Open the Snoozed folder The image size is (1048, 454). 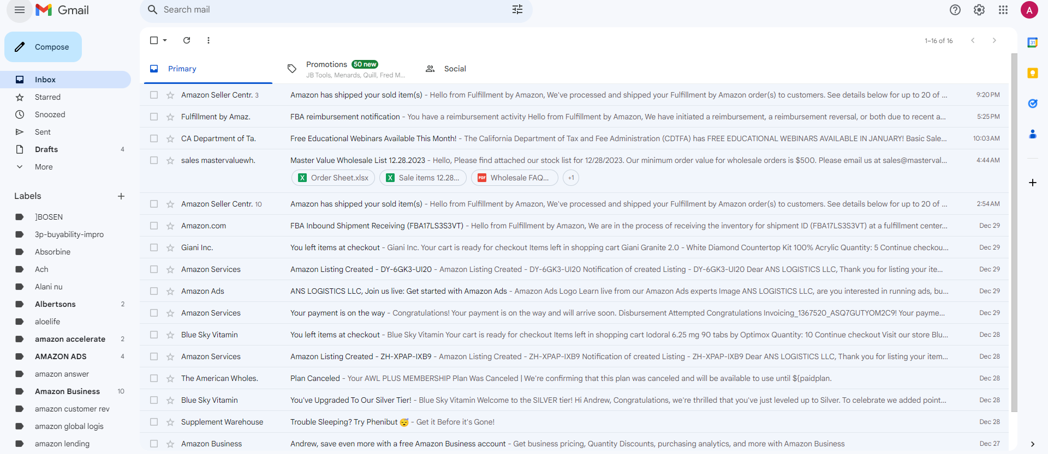[65, 114]
